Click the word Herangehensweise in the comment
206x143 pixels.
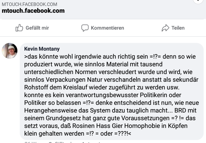pos(50,110)
